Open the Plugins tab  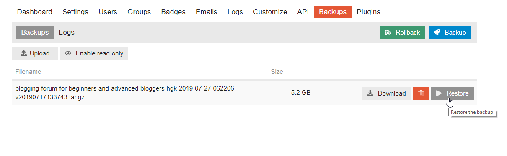pyautogui.click(x=369, y=12)
